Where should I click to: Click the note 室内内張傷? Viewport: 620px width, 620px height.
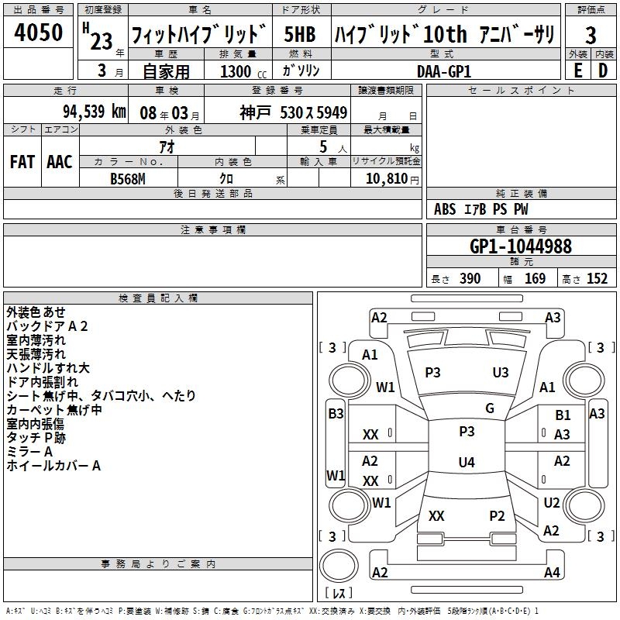click(35, 424)
